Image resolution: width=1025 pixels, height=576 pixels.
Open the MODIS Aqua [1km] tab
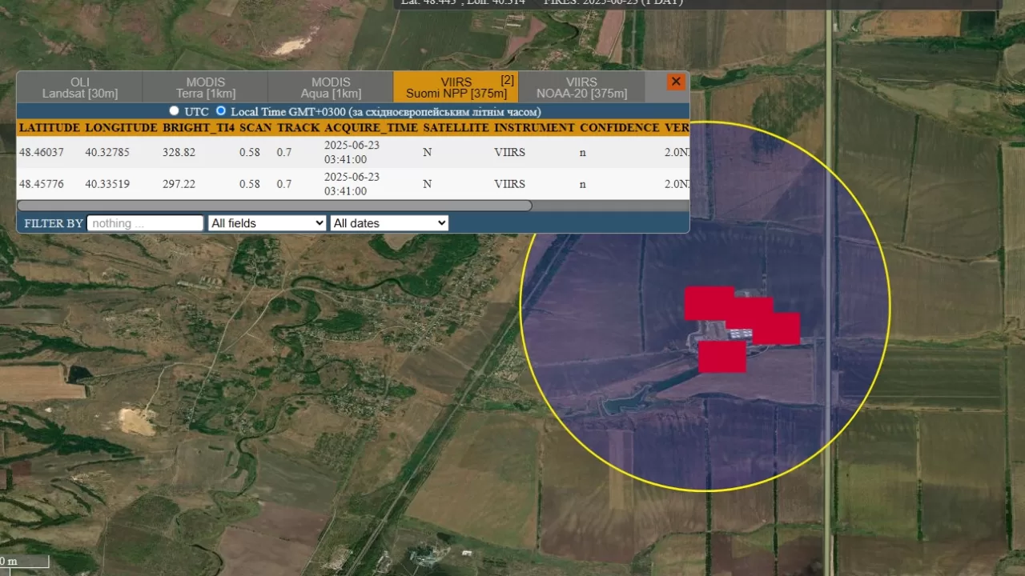pos(331,87)
